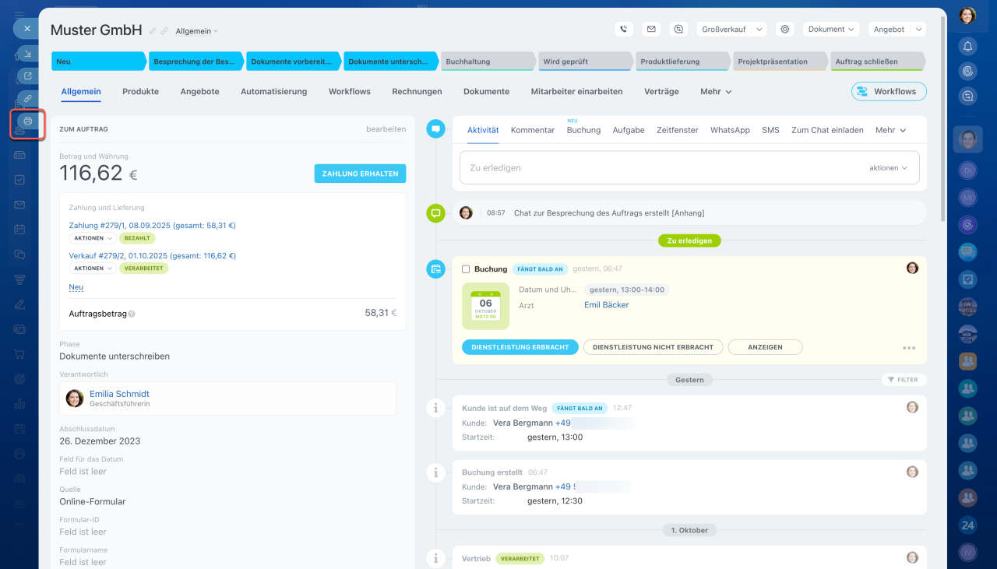
Task: Click the pencil icon beside Muster GmbH
Action: pos(153,31)
